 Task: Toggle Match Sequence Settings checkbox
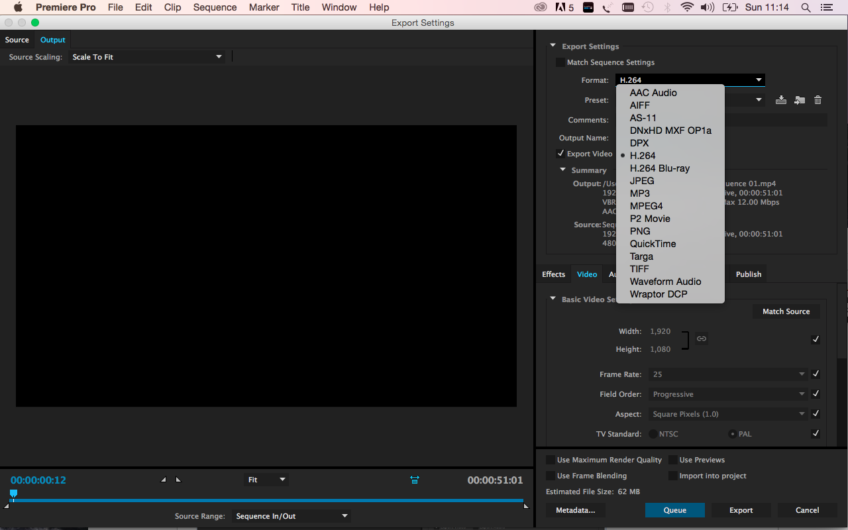coord(560,62)
